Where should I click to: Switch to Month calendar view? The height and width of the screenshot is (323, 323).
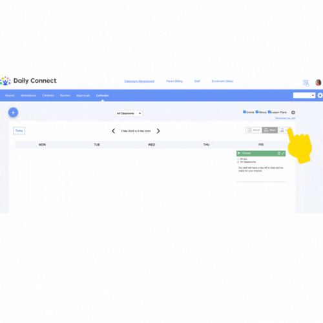tap(254, 130)
